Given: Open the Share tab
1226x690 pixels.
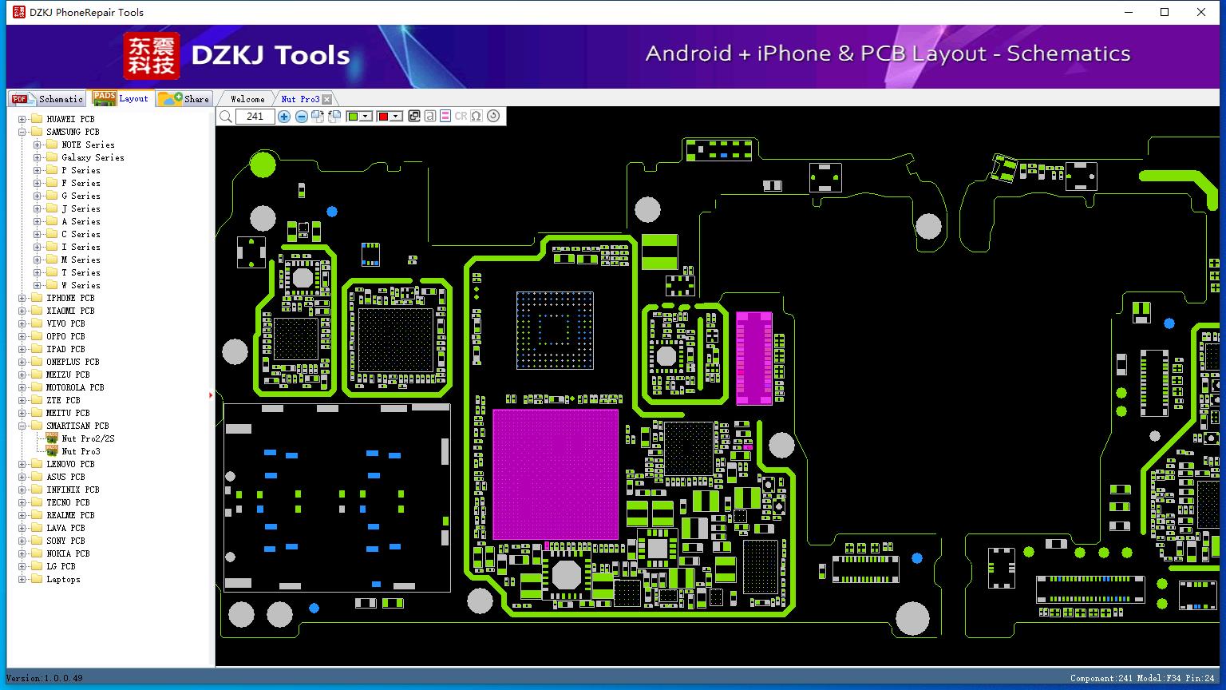Looking at the screenshot, I should point(184,99).
